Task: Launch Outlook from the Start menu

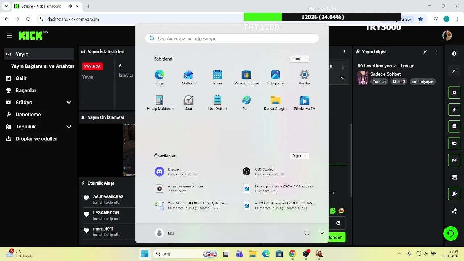Action: coord(188,78)
